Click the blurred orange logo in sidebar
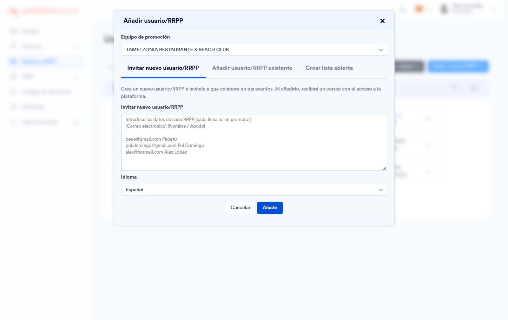 pos(43,12)
